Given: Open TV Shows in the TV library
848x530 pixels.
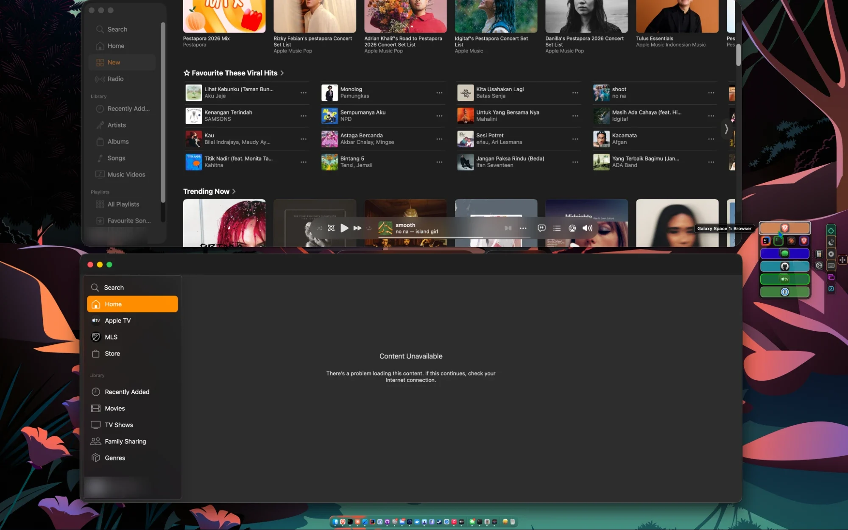Looking at the screenshot, I should pos(132,425).
